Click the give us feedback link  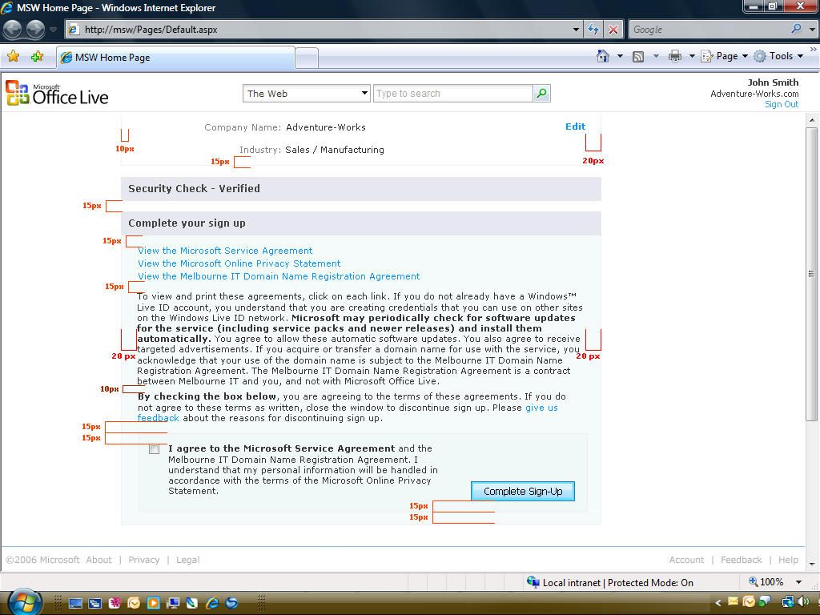(541, 408)
